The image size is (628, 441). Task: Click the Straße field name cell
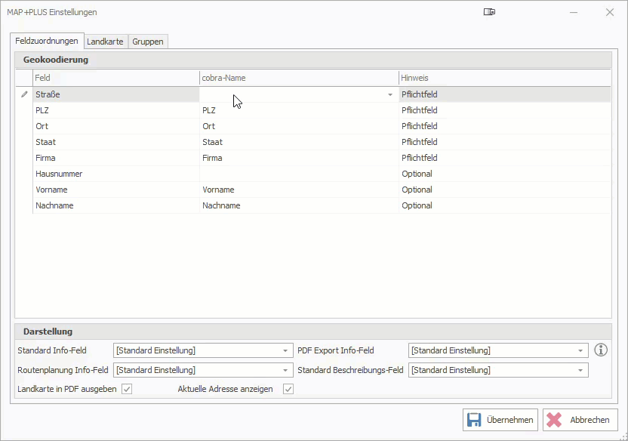pos(116,94)
